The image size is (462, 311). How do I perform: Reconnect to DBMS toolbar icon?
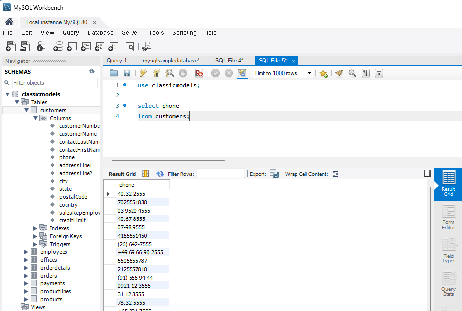[x=146, y=46]
